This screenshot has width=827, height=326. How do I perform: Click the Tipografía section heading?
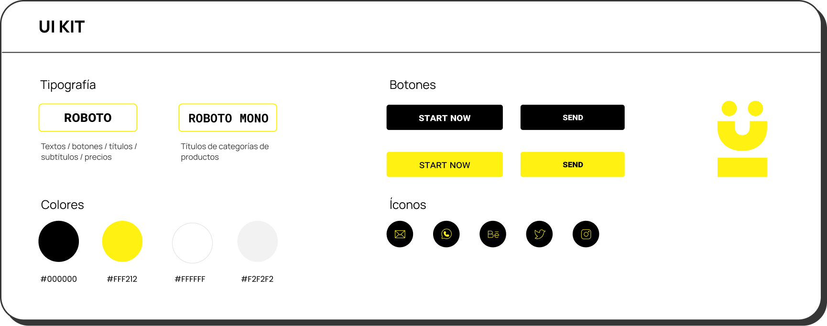click(68, 85)
